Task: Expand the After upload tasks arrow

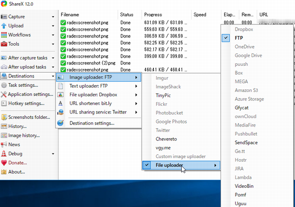Action: tap(53, 67)
